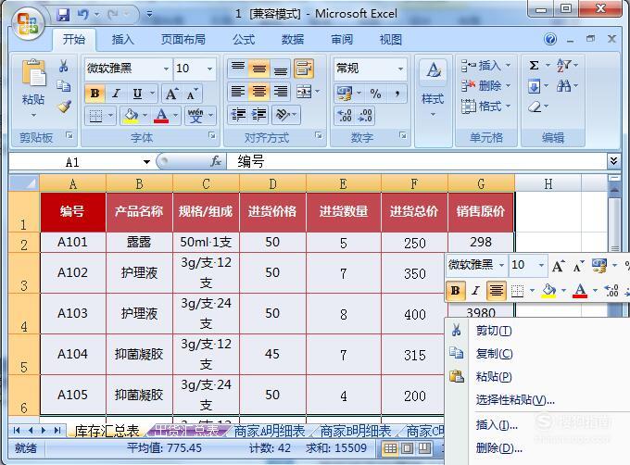Increase font size in ribbon
630x465 pixels.
click(x=171, y=94)
